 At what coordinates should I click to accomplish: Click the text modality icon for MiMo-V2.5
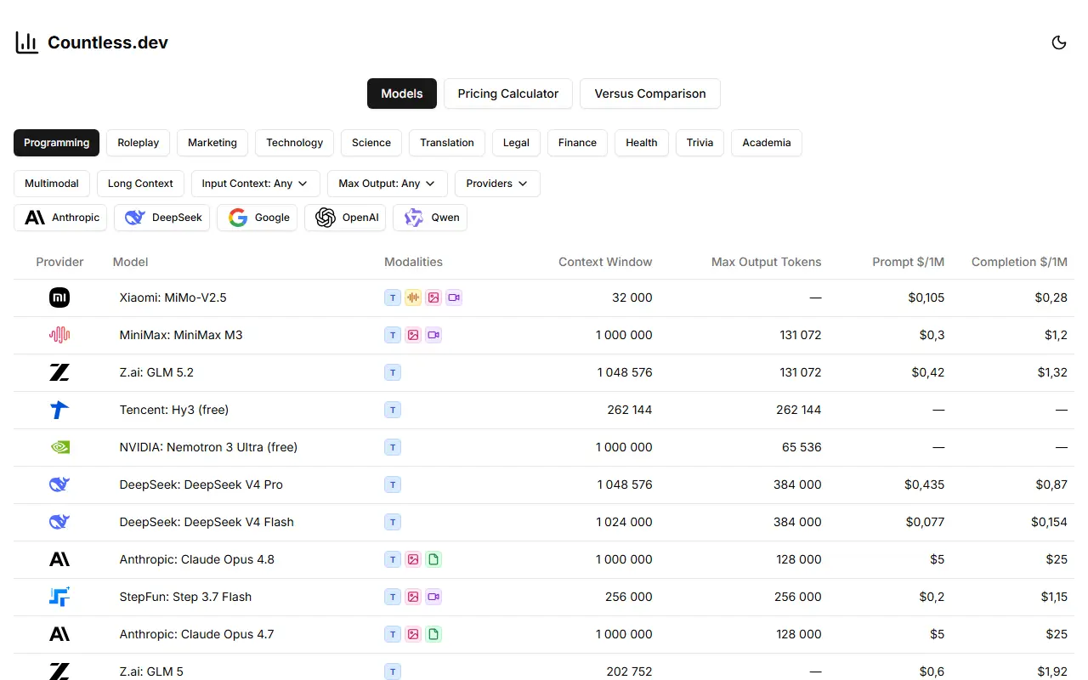tap(393, 297)
